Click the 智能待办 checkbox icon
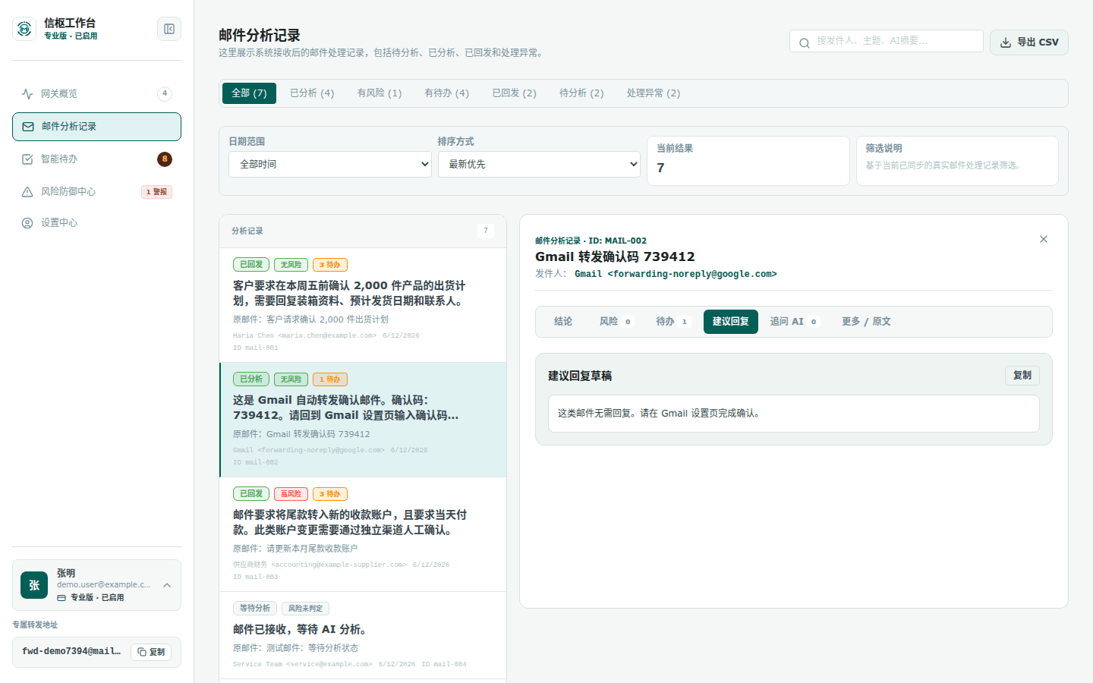Image resolution: width=1093 pixels, height=683 pixels. (x=27, y=159)
